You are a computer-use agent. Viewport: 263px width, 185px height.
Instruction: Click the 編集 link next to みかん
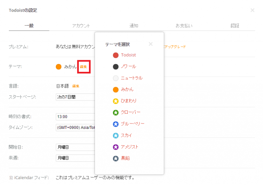click(x=83, y=67)
